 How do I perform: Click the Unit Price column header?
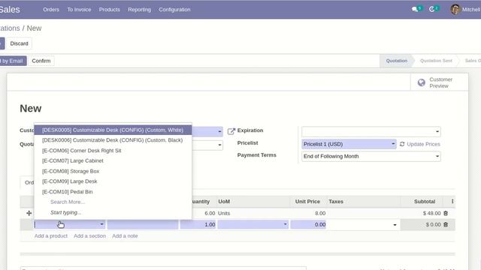coord(307,202)
